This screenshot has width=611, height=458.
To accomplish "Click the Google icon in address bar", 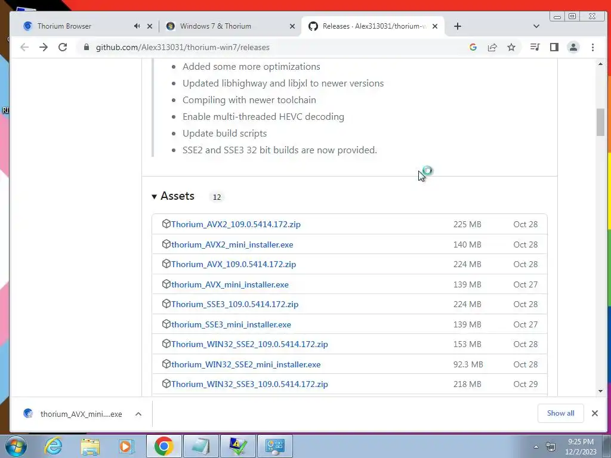I will tap(473, 47).
